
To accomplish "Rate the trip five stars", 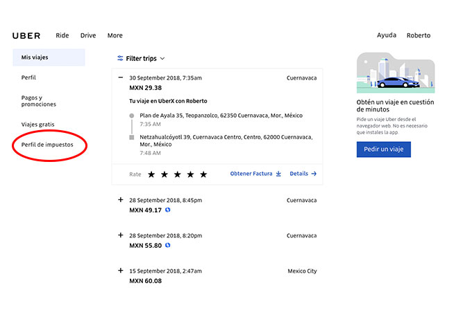I will [203, 174].
